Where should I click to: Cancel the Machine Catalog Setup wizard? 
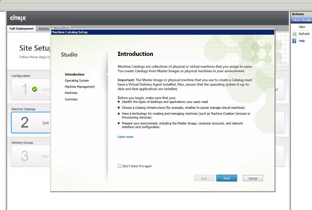click(253, 178)
